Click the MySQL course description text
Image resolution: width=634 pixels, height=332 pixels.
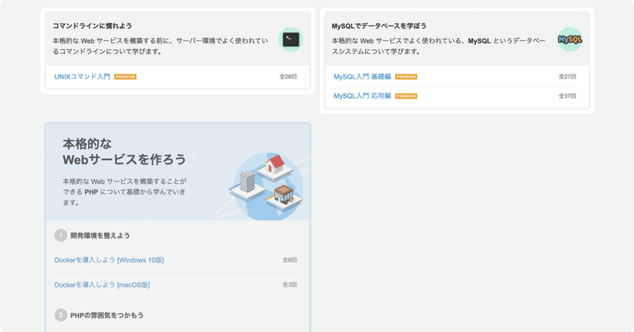(439, 46)
